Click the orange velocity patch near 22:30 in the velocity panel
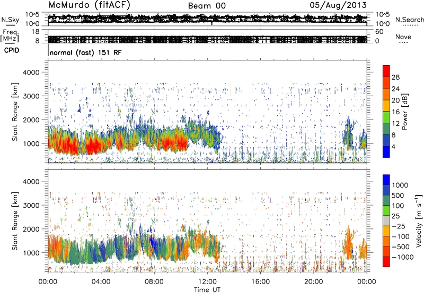 tap(349, 244)
